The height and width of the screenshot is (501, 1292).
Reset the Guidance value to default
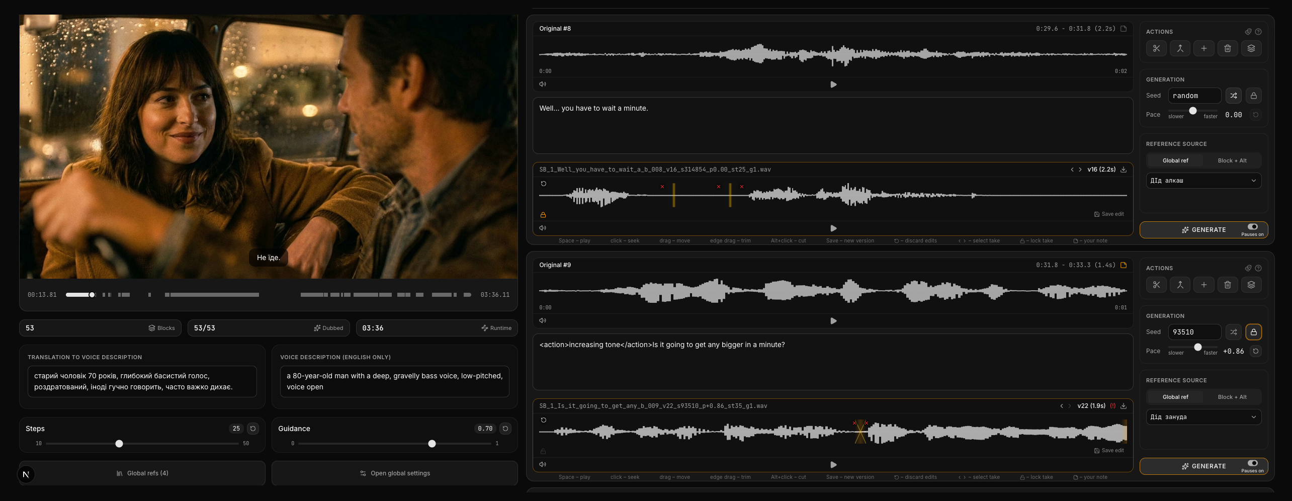click(505, 429)
